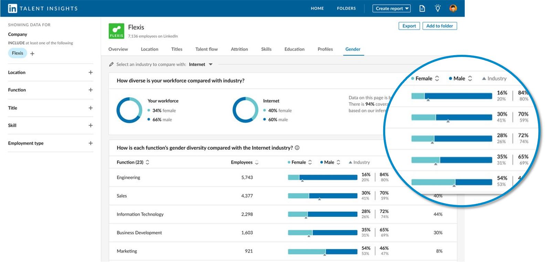Click the Information Technology gender bar
545x262 pixels.
pos(323,214)
